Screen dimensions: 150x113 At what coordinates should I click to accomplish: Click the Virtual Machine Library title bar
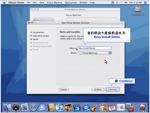coord(75,9)
